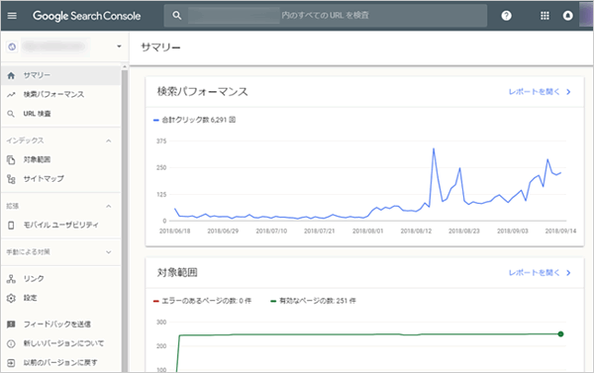Open report link for 検索パフォーマンス card
Screen dimensions: 594x373
(x=540, y=92)
